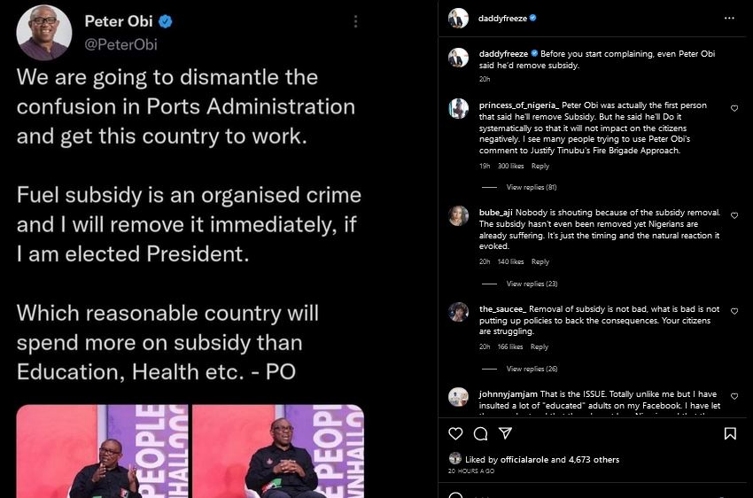Like the post with the heart icon

point(455,433)
